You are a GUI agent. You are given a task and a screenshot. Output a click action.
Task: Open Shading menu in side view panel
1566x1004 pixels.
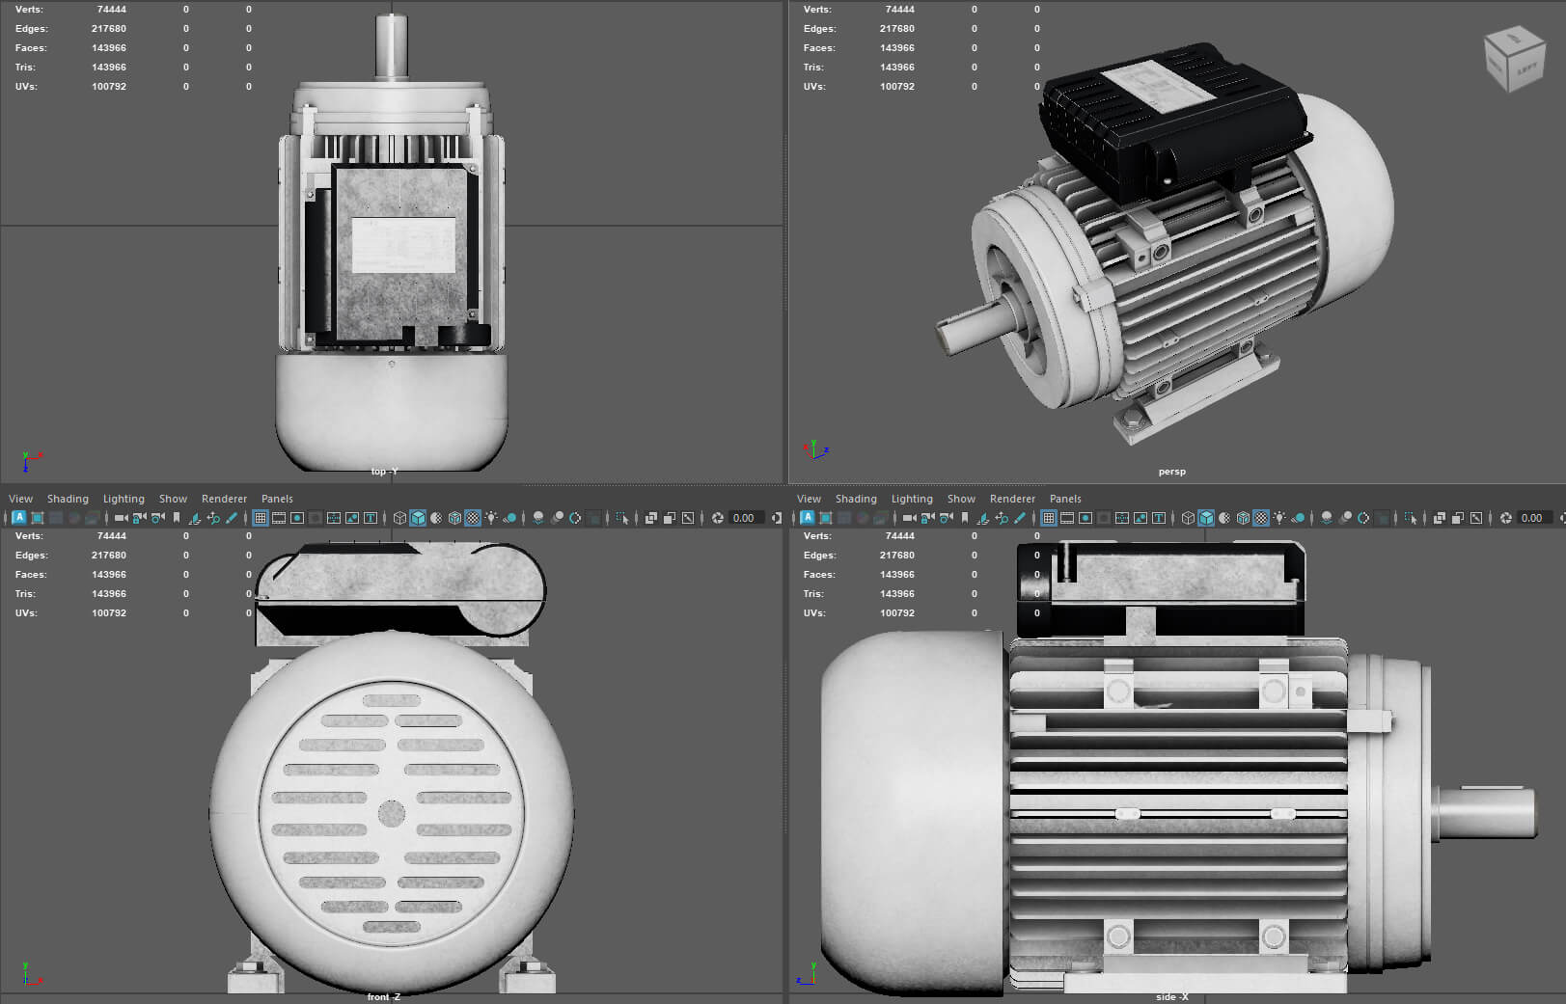[856, 499]
